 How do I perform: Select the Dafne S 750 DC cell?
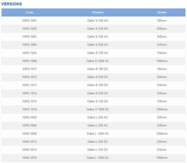98,101
